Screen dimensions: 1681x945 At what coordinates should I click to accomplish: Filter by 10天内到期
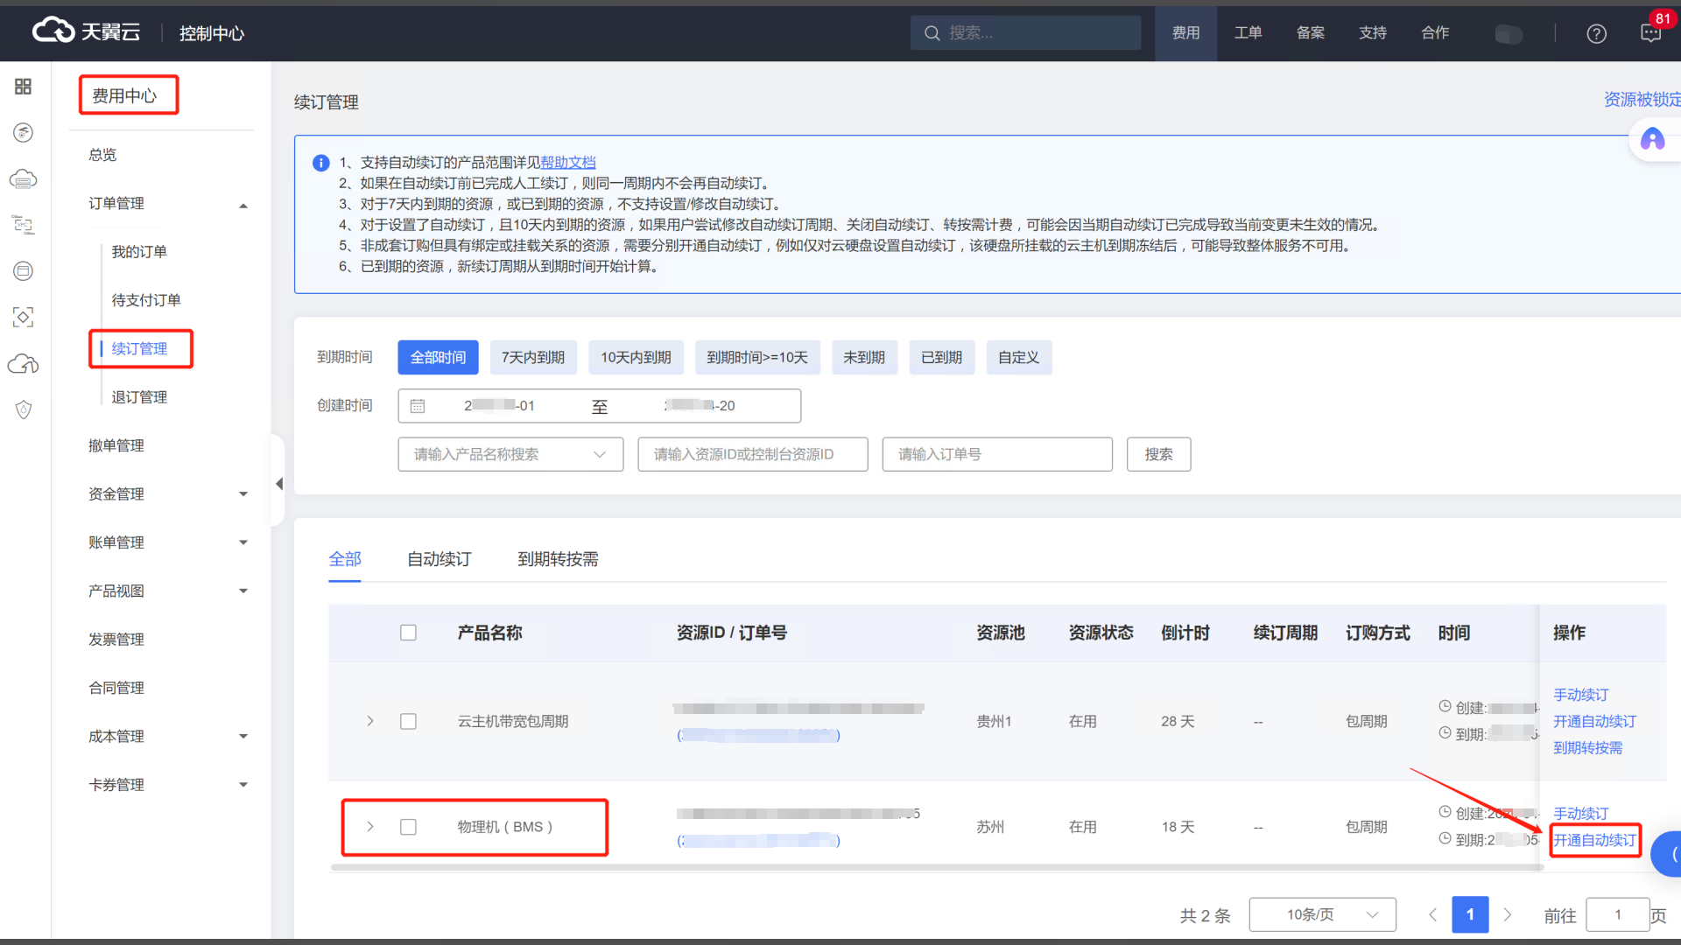[636, 358]
